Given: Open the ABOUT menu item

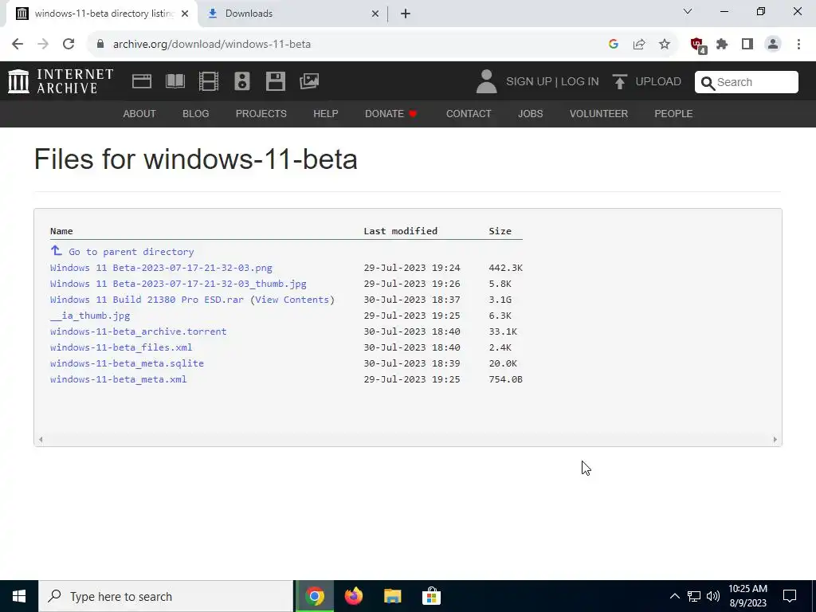Looking at the screenshot, I should click(139, 113).
